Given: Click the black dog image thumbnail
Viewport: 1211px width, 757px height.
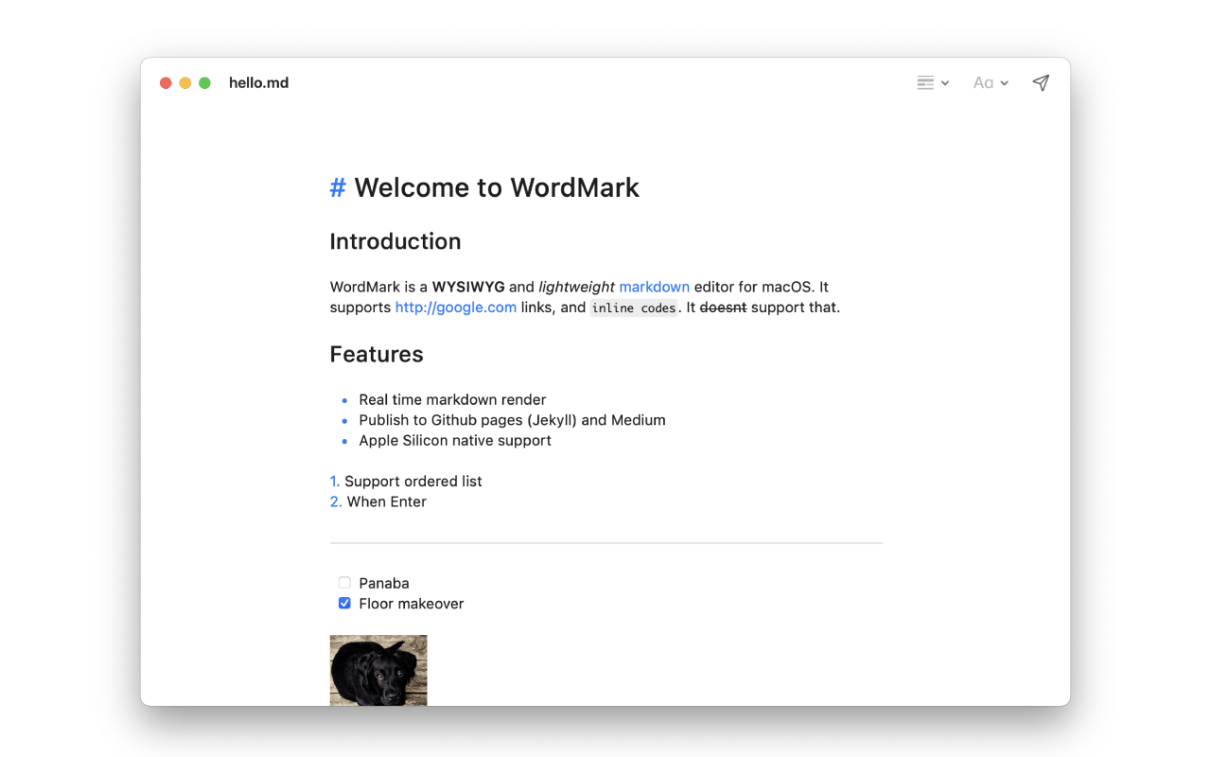Looking at the screenshot, I should (x=378, y=670).
